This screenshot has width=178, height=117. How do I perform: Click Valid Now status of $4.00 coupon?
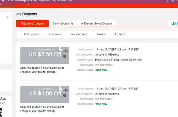tap(101, 104)
